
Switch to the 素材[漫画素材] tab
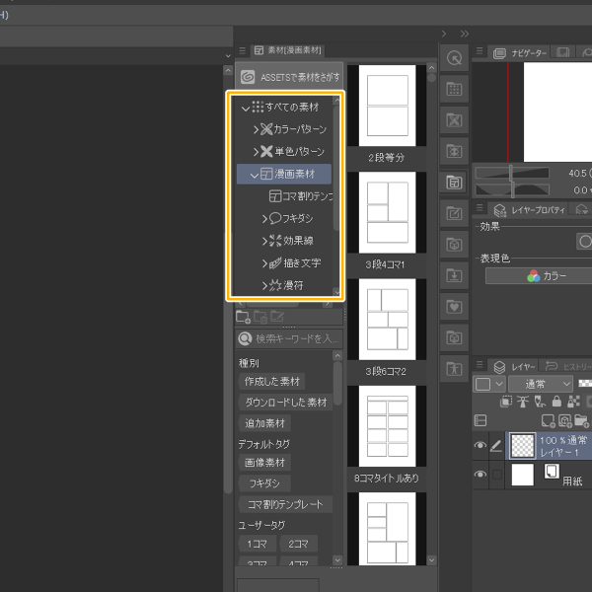(x=288, y=50)
